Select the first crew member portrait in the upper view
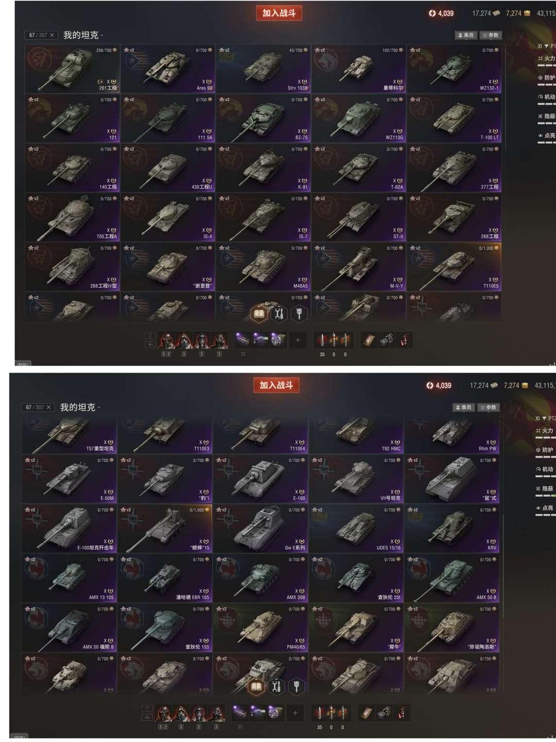 click(x=166, y=340)
